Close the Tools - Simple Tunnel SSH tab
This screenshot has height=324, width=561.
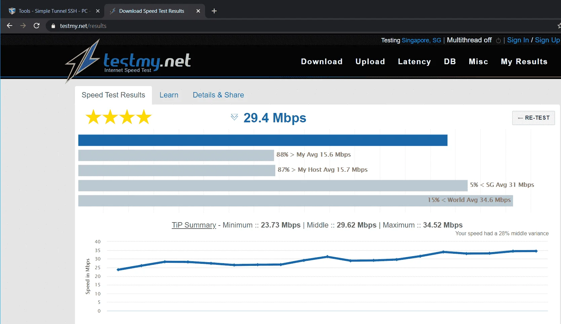tap(98, 11)
